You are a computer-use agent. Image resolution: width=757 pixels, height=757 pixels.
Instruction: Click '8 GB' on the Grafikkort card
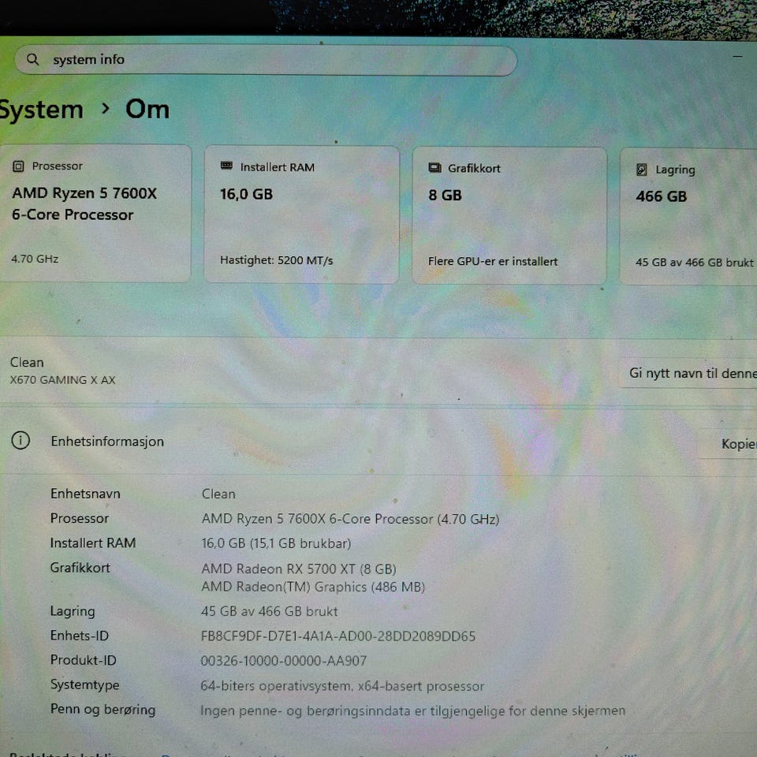pyautogui.click(x=445, y=195)
